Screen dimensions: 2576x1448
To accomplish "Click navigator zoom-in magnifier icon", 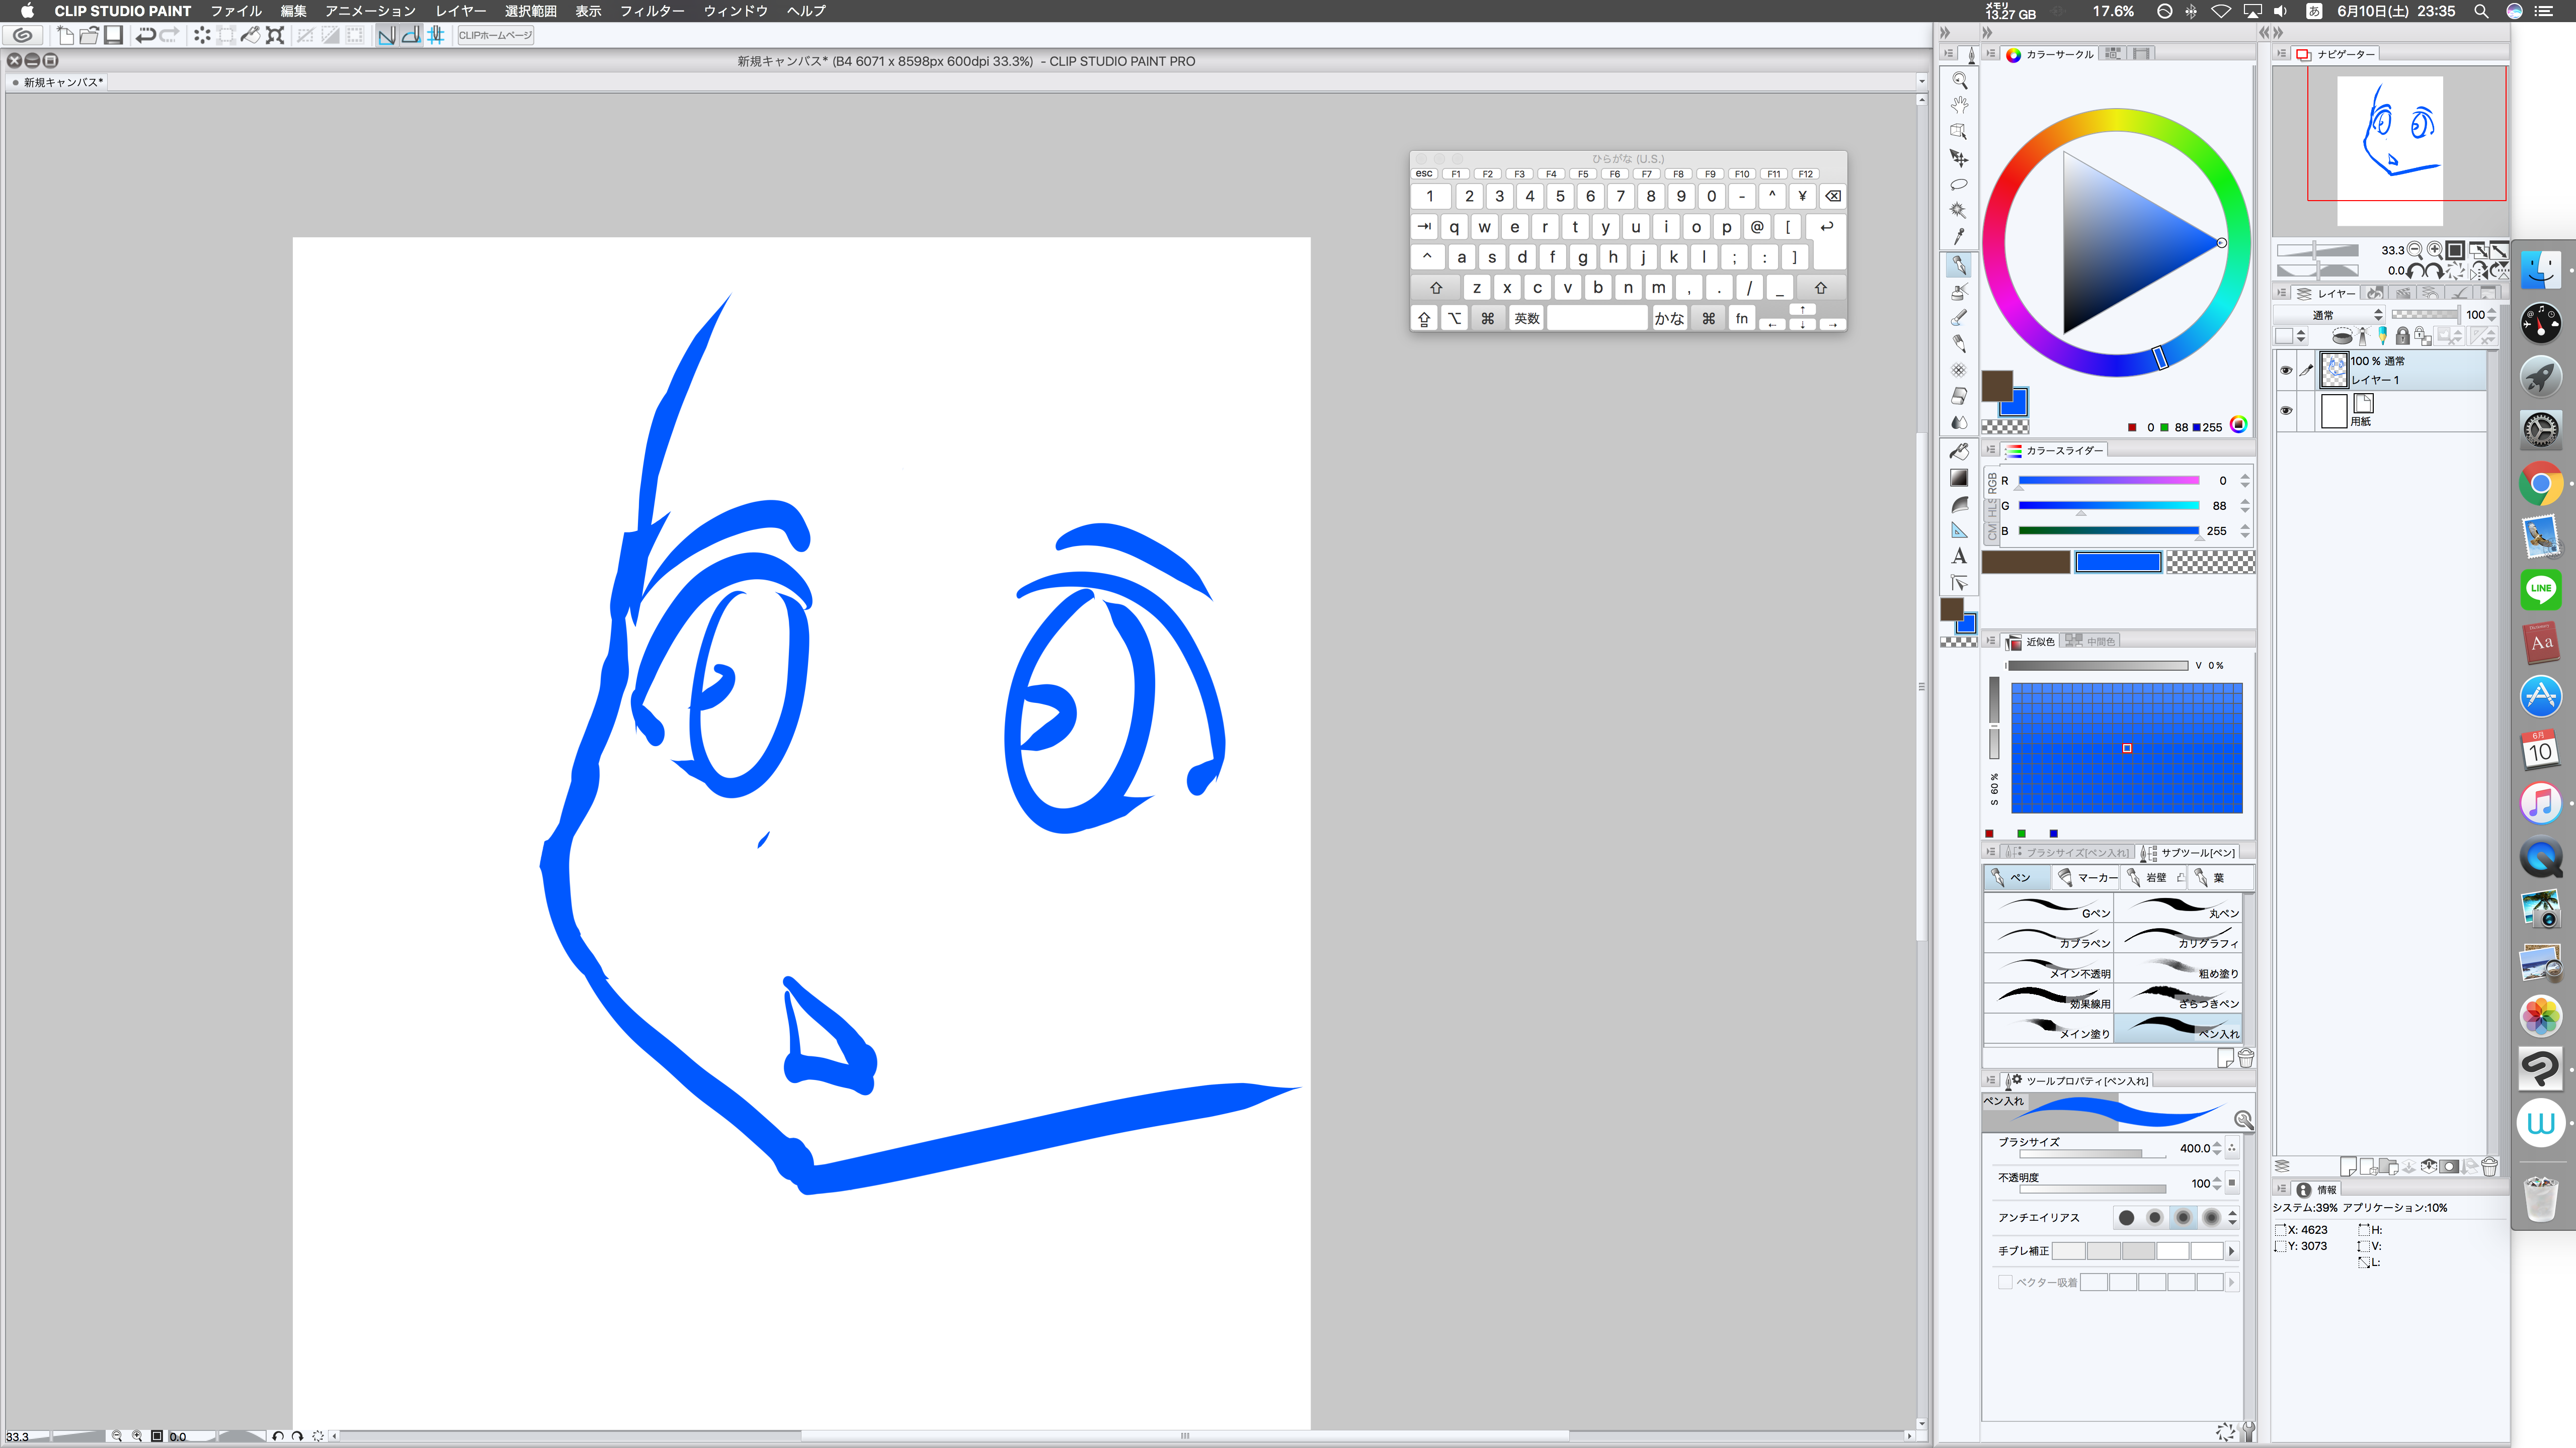I will click(x=2435, y=250).
